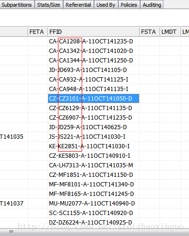Select cell CZ-MF1851-A-11OCT141150-D
The image size is (189, 236).
94,175
